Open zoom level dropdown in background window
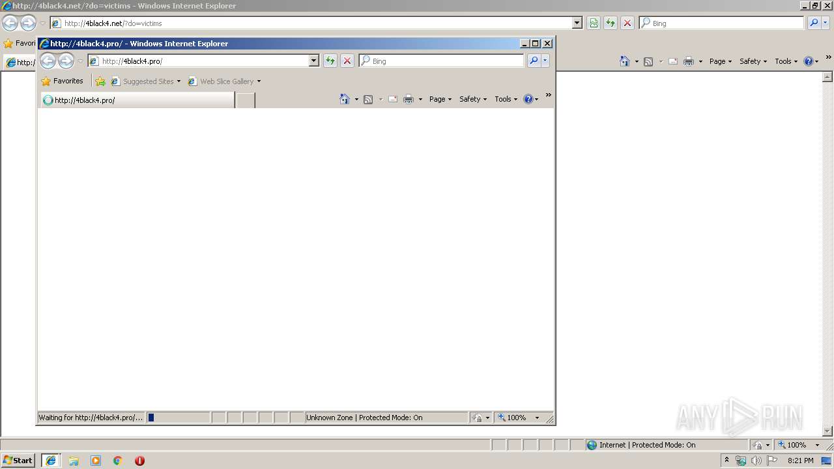This screenshot has height=469, width=834. (817, 445)
